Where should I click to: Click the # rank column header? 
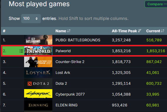point(4,31)
